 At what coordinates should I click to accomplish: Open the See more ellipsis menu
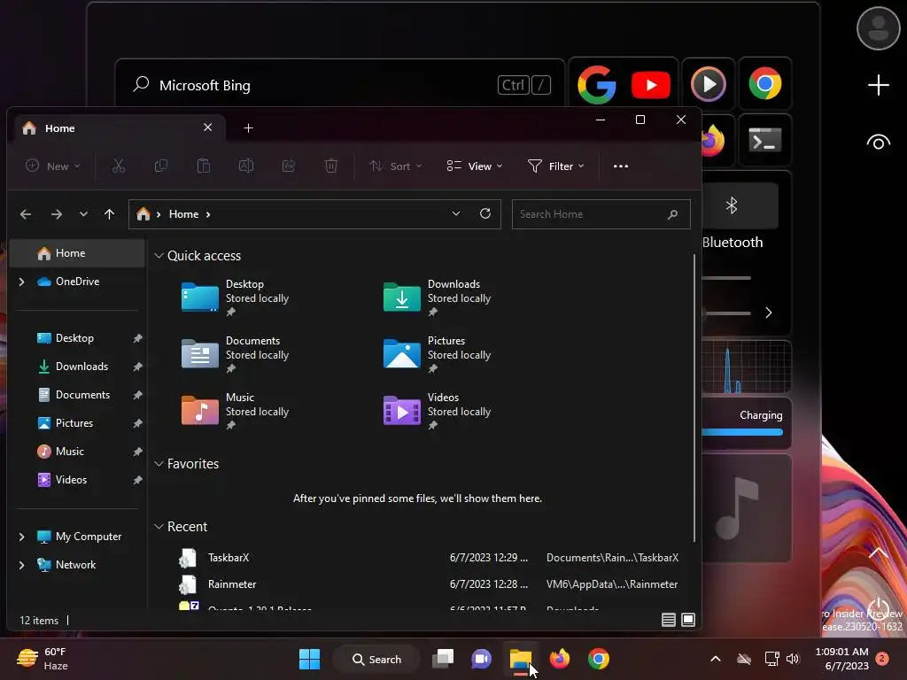coord(621,166)
